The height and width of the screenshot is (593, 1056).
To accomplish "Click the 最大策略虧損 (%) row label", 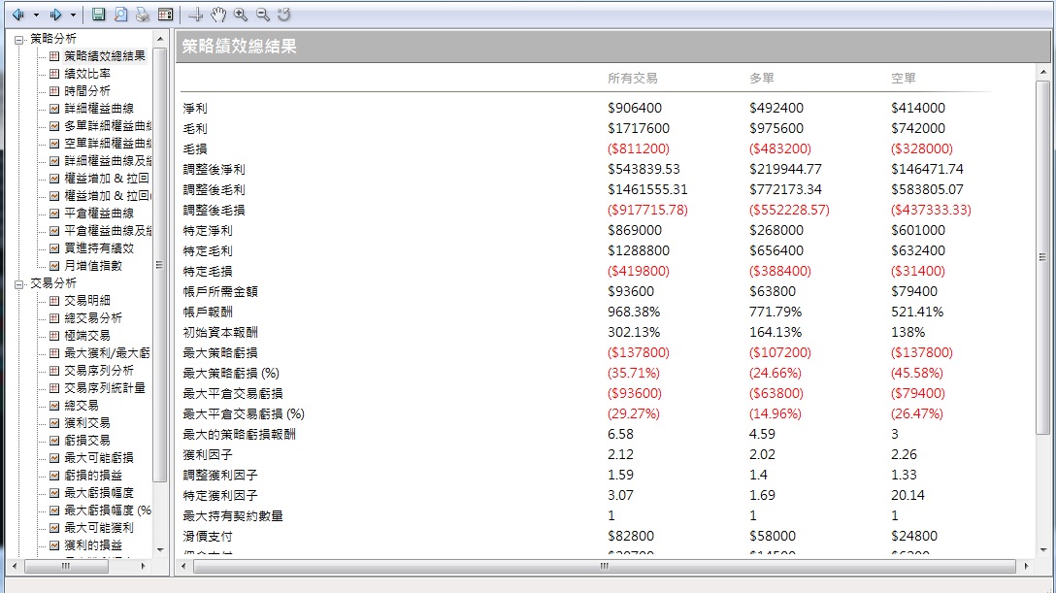I will [231, 373].
